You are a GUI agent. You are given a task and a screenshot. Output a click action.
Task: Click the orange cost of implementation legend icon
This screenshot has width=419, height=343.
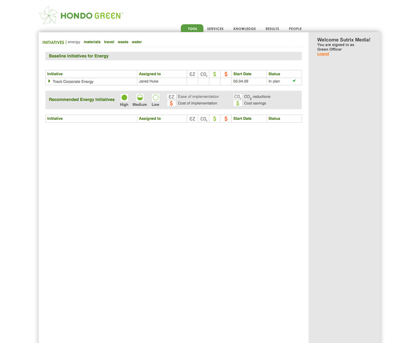pos(171,103)
